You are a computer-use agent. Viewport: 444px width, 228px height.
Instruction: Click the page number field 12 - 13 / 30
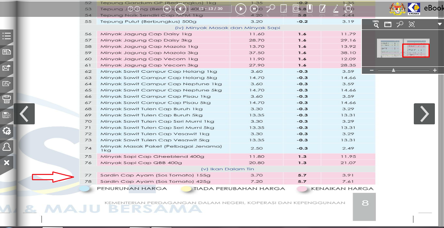click(210, 9)
